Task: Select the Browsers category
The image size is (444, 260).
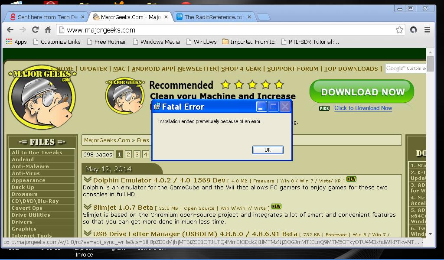Action: (42, 194)
